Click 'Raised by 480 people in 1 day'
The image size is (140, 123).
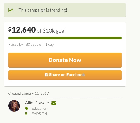pyautogui.click(x=31, y=44)
